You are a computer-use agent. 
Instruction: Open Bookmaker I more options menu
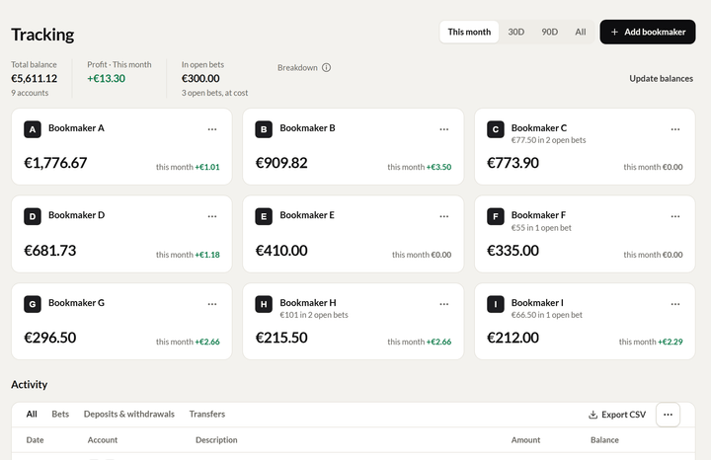tap(675, 304)
